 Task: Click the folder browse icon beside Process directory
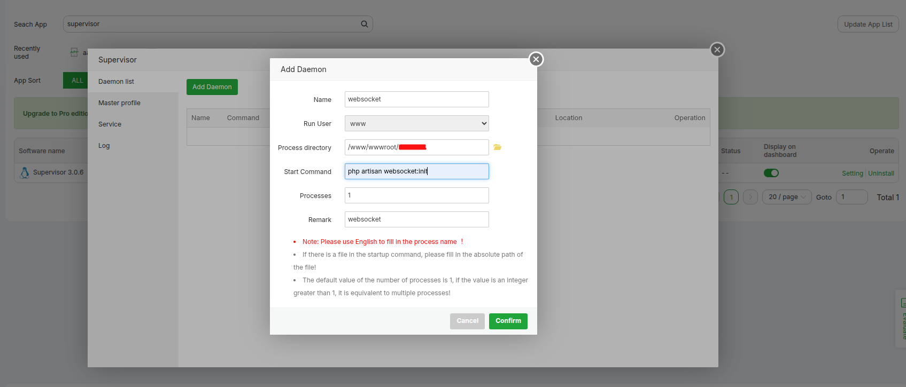(497, 147)
